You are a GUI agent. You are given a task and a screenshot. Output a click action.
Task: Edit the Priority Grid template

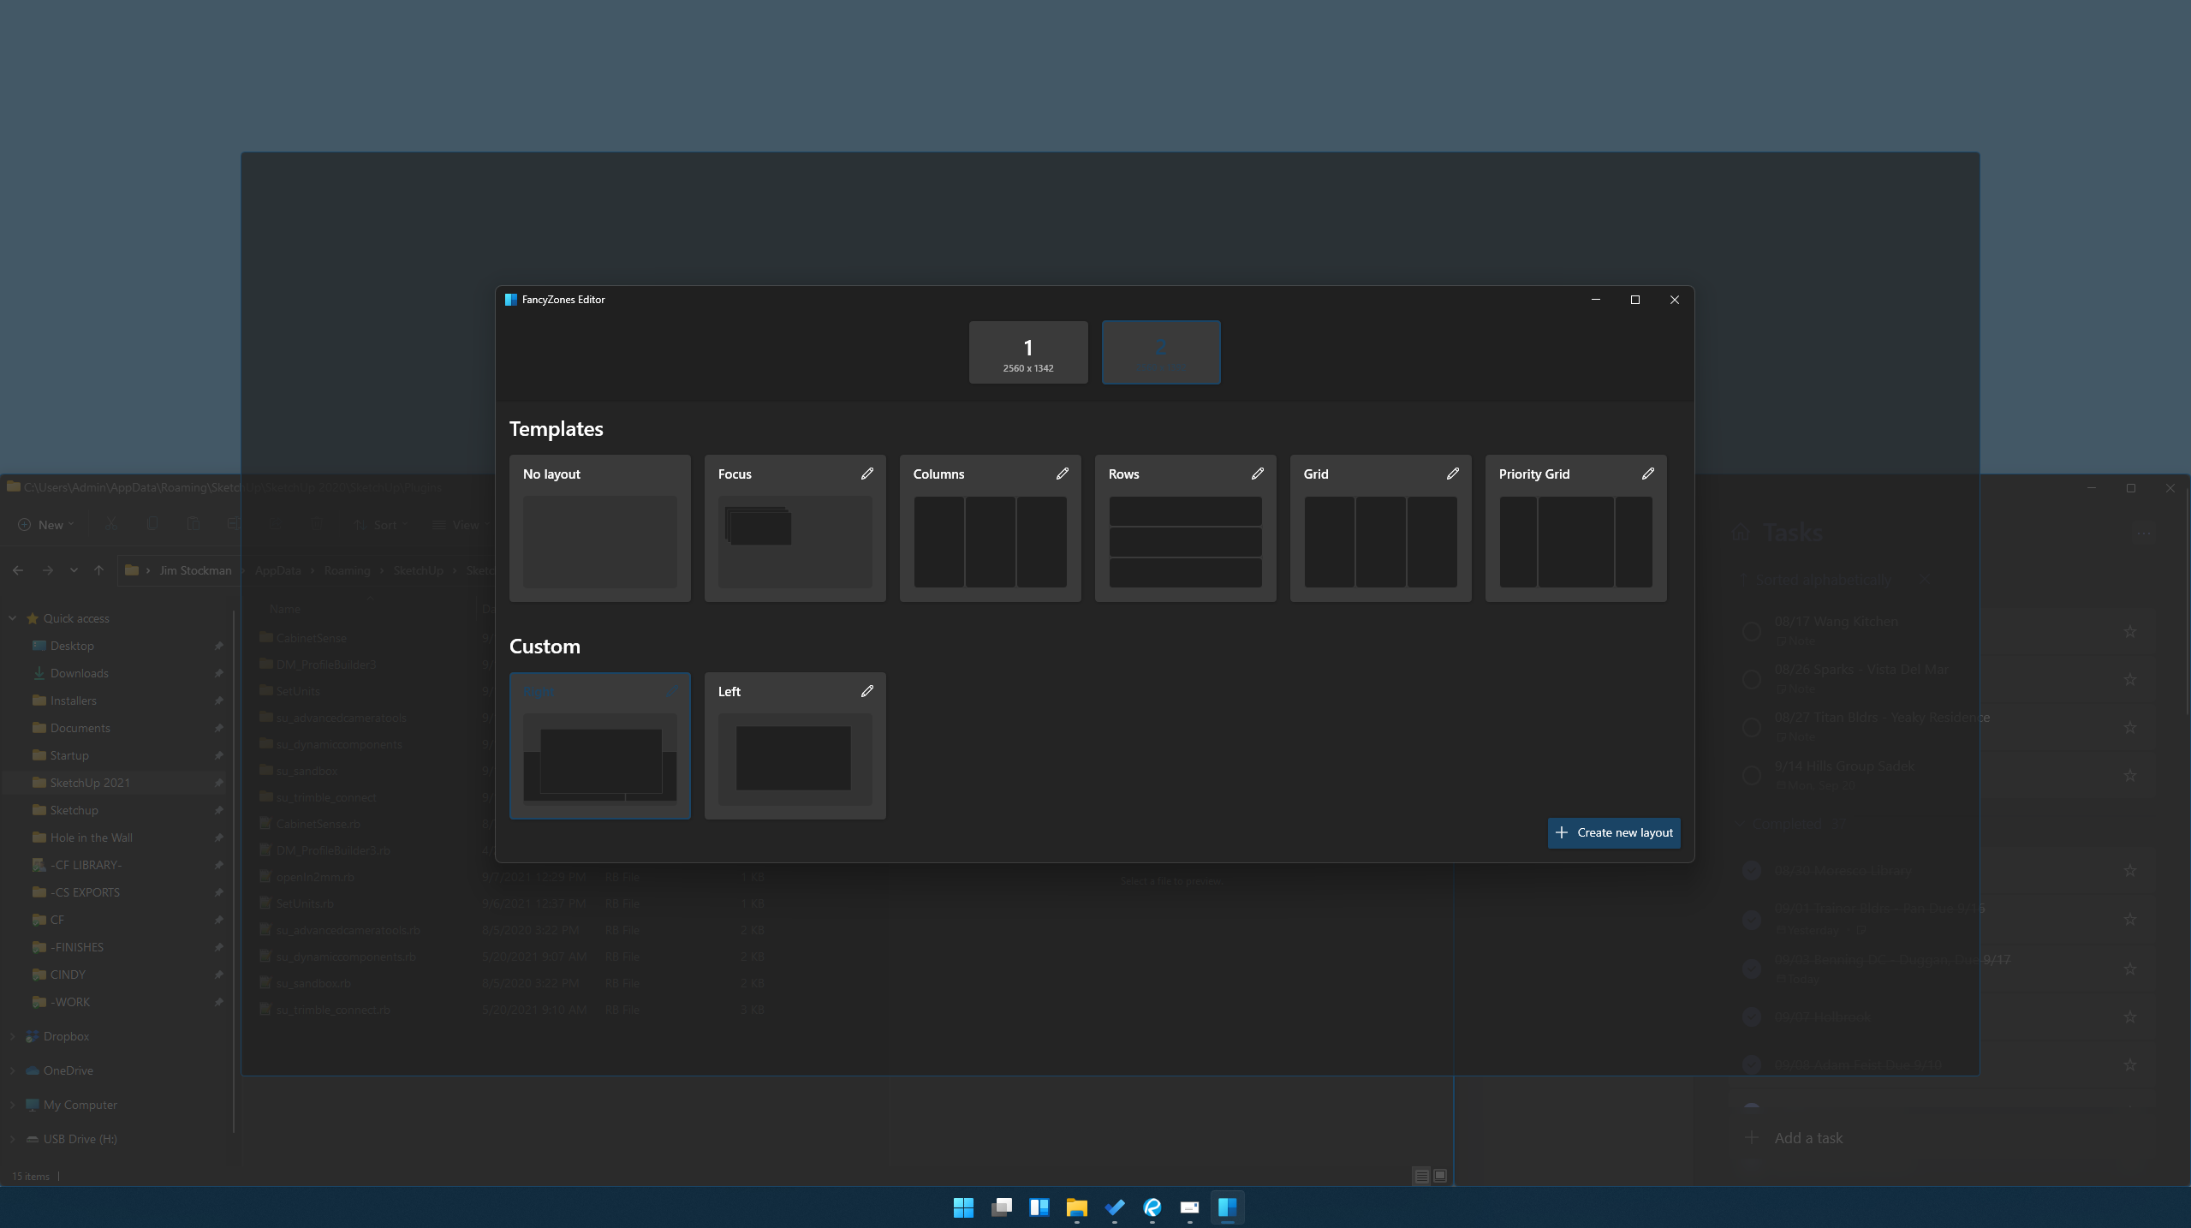click(1647, 473)
